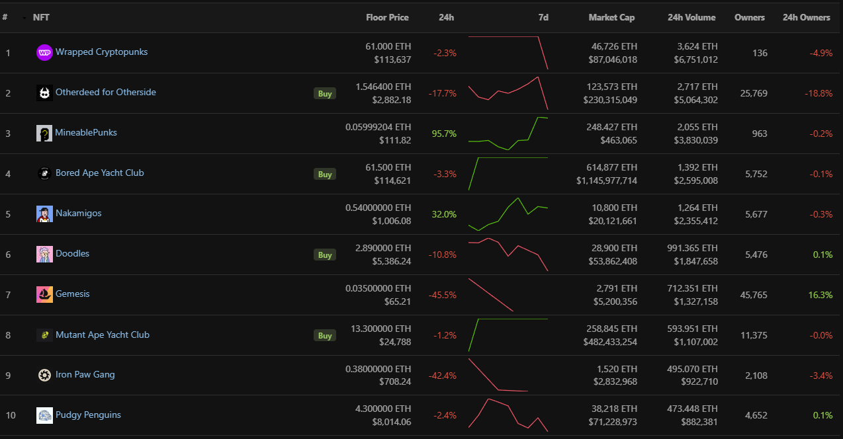The width and height of the screenshot is (843, 439).
Task: Click the Doodles avatar icon
Action: point(44,254)
